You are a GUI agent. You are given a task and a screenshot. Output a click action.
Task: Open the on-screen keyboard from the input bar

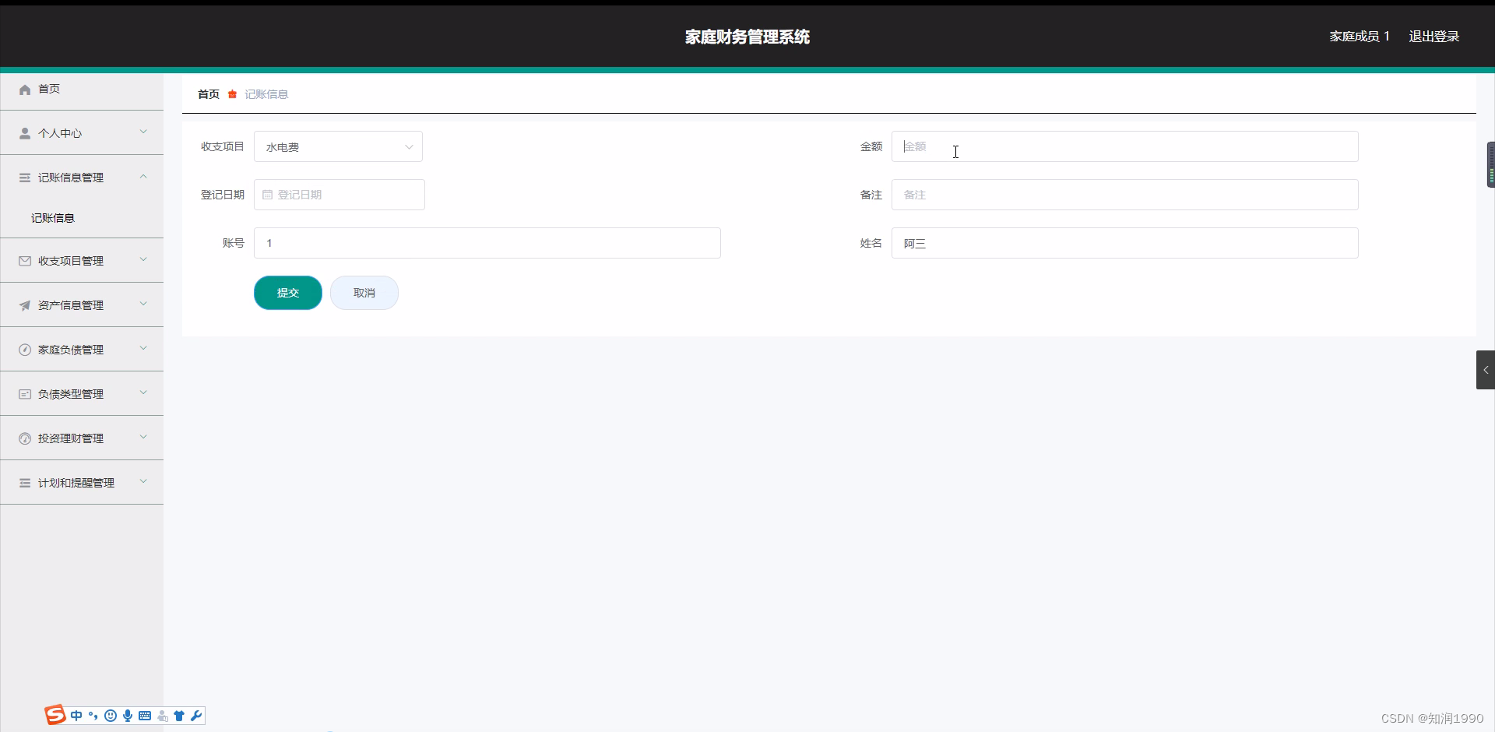tap(145, 716)
